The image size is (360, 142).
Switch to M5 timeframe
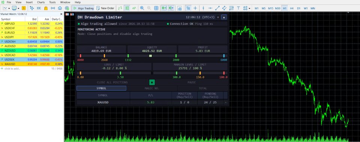(264, 8)
